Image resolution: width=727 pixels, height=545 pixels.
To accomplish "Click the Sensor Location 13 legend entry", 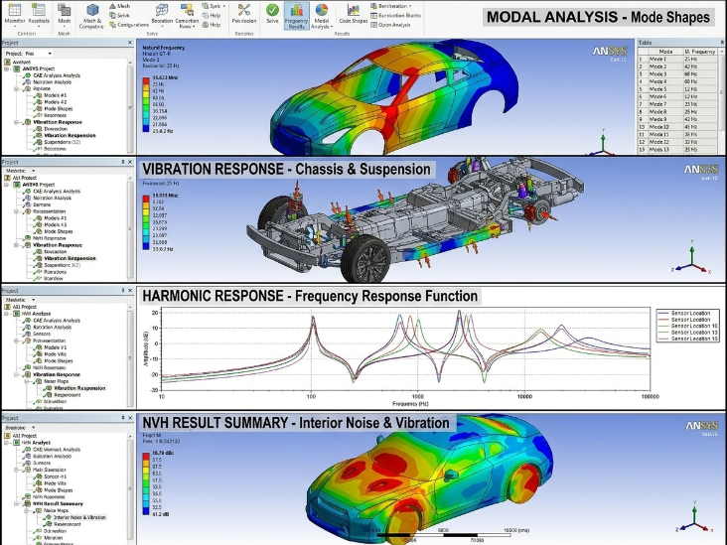I will point(688,333).
